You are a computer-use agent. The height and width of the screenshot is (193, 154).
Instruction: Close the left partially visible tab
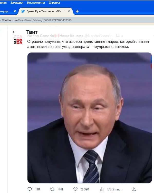point(15,11)
